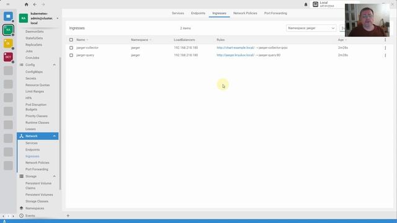
Task: Open the hamburger menu at top left
Action: click(8, 4)
